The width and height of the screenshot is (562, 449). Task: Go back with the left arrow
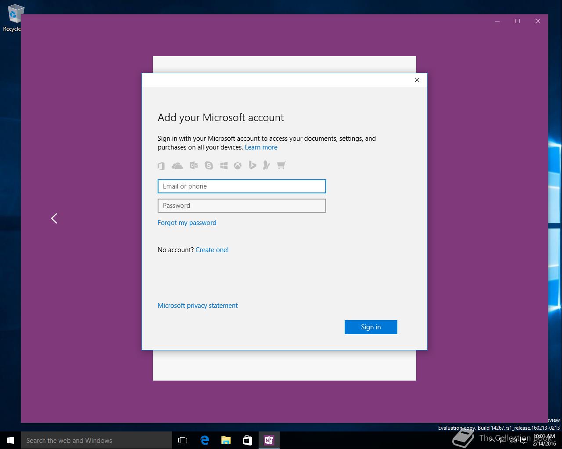pos(54,218)
